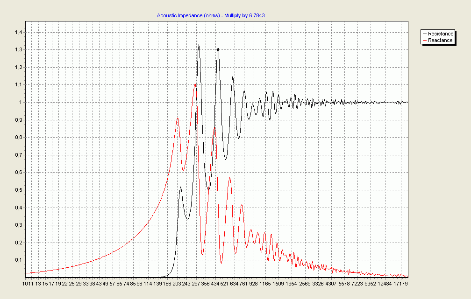The image size is (471, 299).
Task: Click the x-axis frequency label 203
Action: (177, 284)
